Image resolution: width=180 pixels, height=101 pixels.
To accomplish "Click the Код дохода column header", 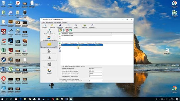I will [73, 43].
